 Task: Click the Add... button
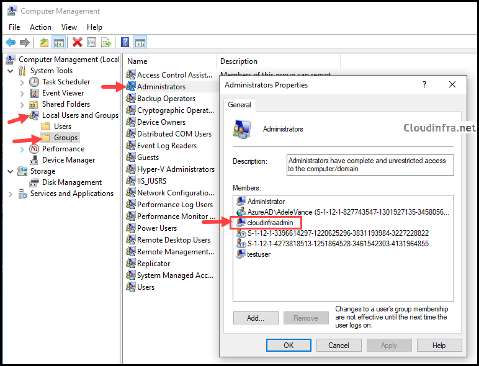tap(256, 318)
